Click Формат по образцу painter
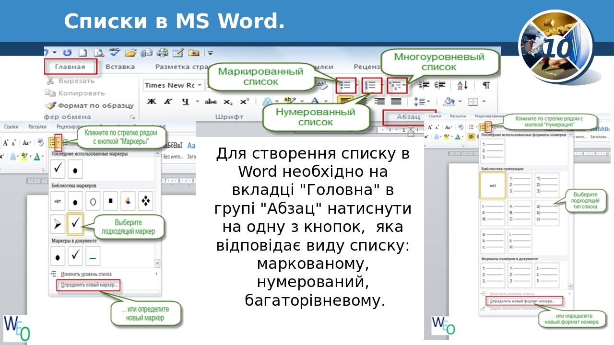The image size is (614, 345). 90,105
